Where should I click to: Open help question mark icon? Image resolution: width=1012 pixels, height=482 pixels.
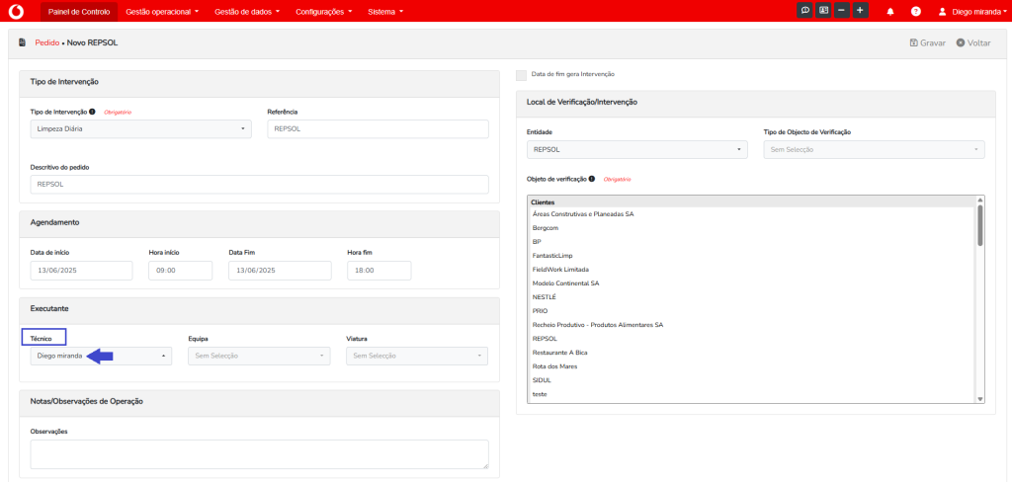(915, 12)
